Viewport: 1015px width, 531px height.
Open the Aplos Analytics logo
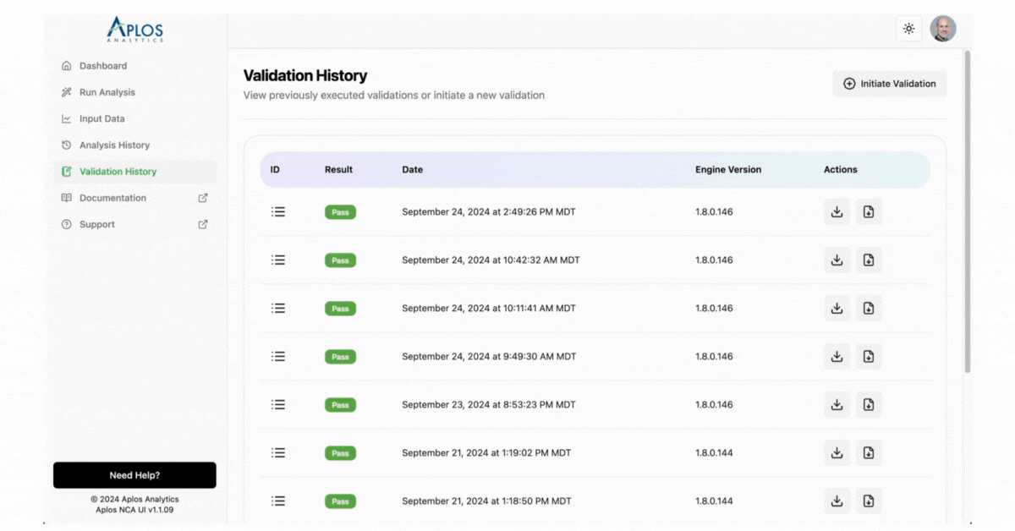tap(134, 30)
